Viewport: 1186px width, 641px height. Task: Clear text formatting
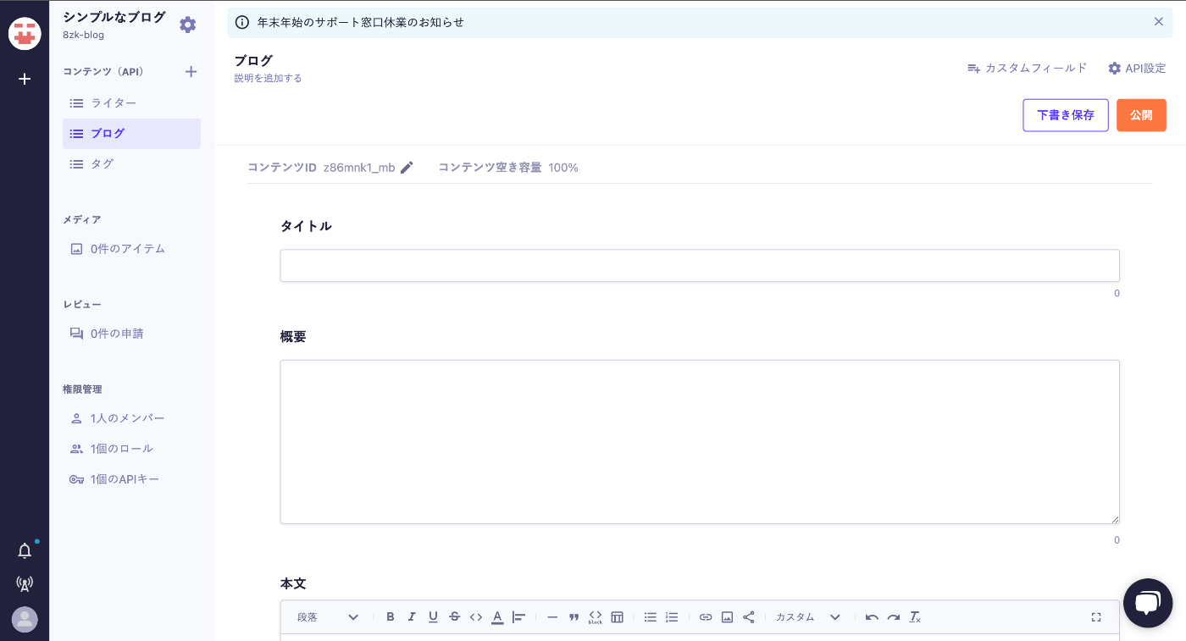pos(915,617)
